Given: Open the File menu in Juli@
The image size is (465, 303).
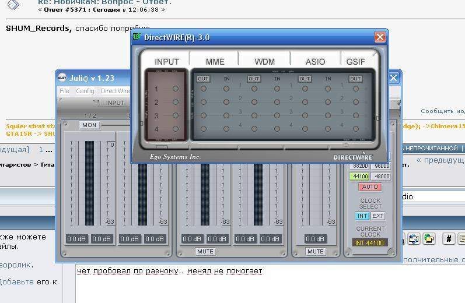Looking at the screenshot, I should click(x=64, y=91).
